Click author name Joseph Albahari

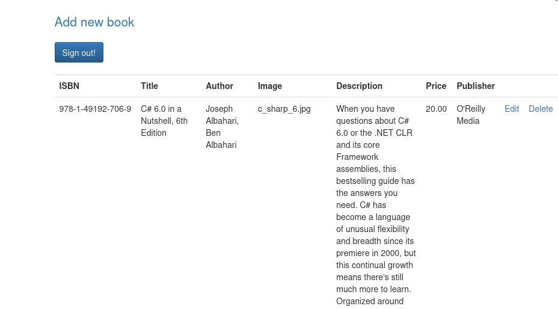pyautogui.click(x=222, y=115)
